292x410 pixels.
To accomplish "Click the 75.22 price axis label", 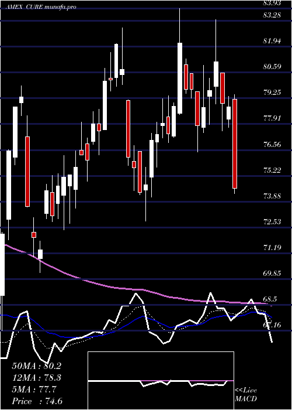I will point(272,170).
